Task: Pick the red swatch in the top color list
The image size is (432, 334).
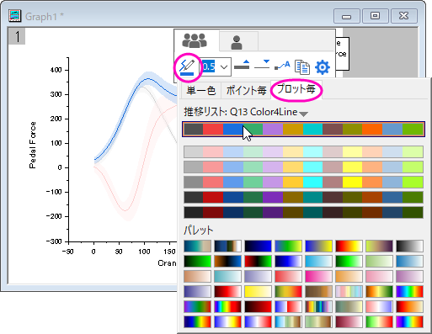Action: coord(213,130)
